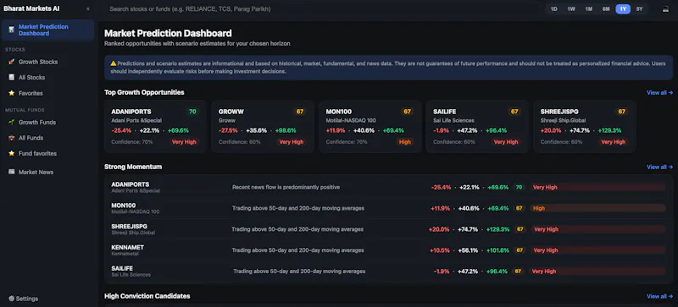Click the newspaper icon beside Market News

[11, 172]
